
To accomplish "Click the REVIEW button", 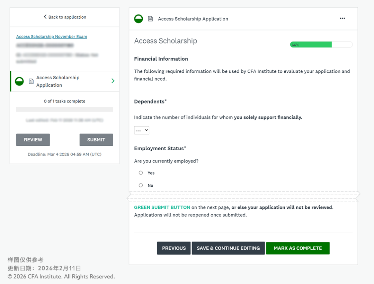I will (x=33, y=140).
